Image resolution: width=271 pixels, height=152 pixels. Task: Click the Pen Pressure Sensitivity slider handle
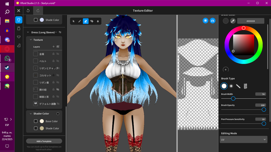(264, 123)
